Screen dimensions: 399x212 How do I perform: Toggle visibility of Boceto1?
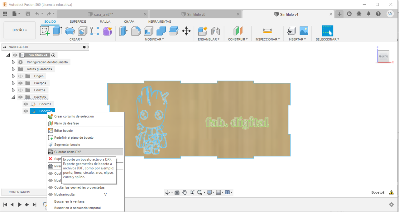(26, 104)
